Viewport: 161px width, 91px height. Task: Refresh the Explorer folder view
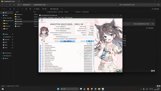coord(14,5)
